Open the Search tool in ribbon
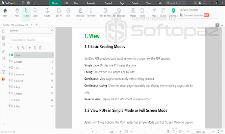Image resolution: width=225 pixels, height=134 pixels. pos(163,10)
